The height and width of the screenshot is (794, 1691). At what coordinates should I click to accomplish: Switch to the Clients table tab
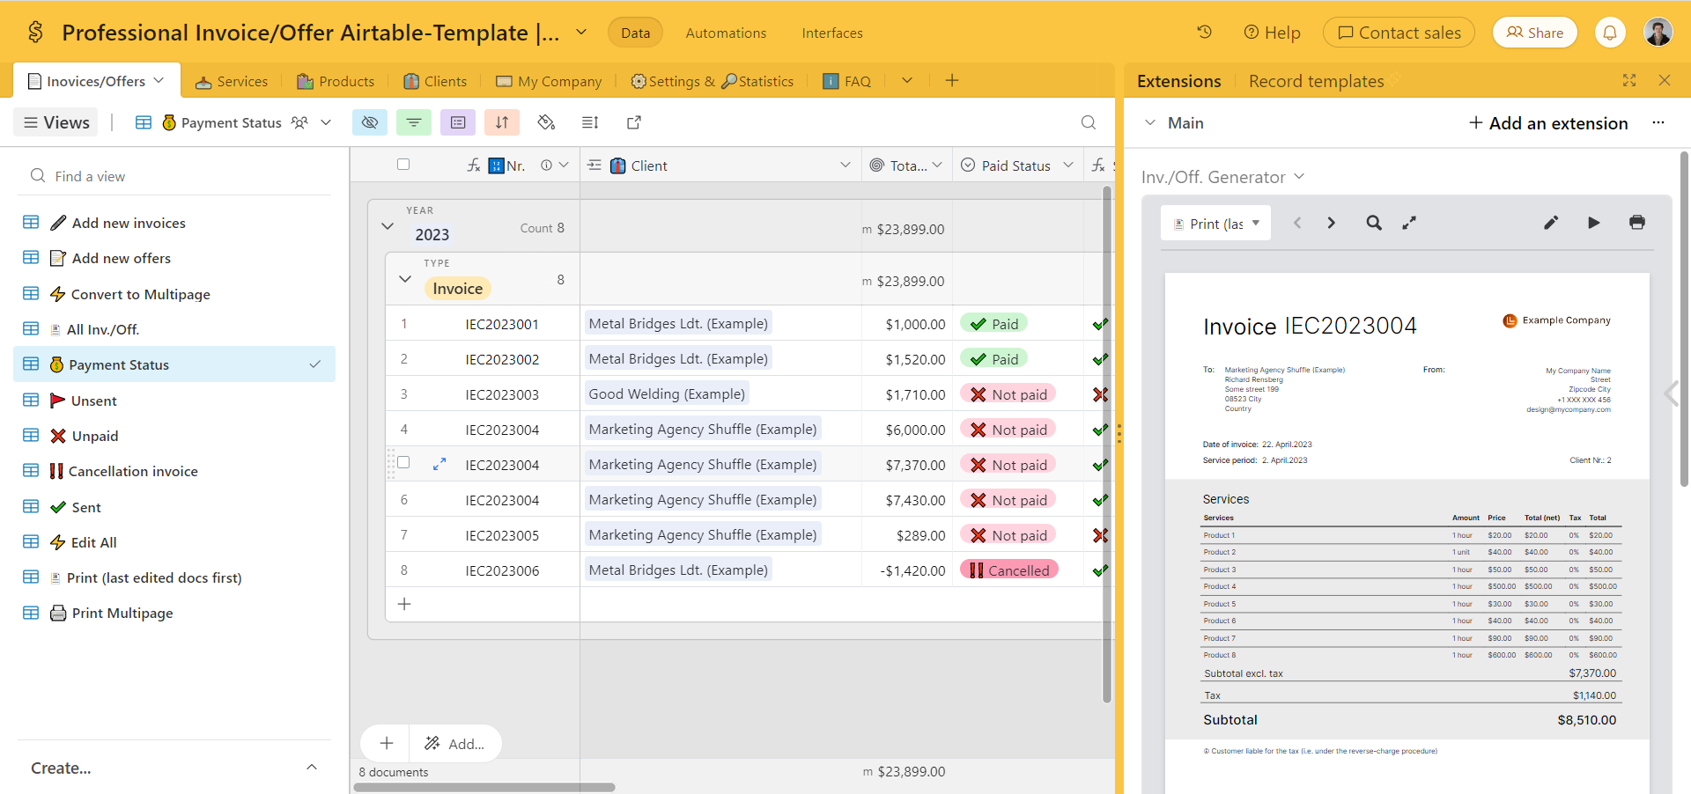pyautogui.click(x=436, y=81)
